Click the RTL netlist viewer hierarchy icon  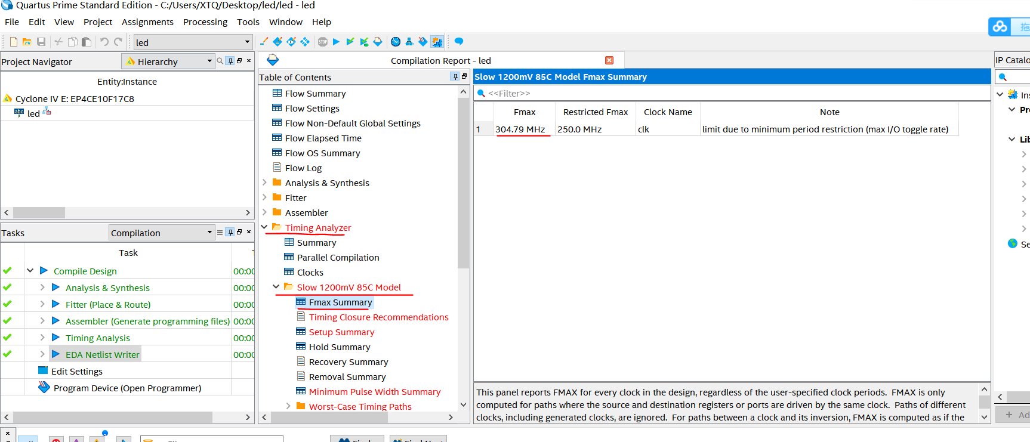(x=409, y=42)
